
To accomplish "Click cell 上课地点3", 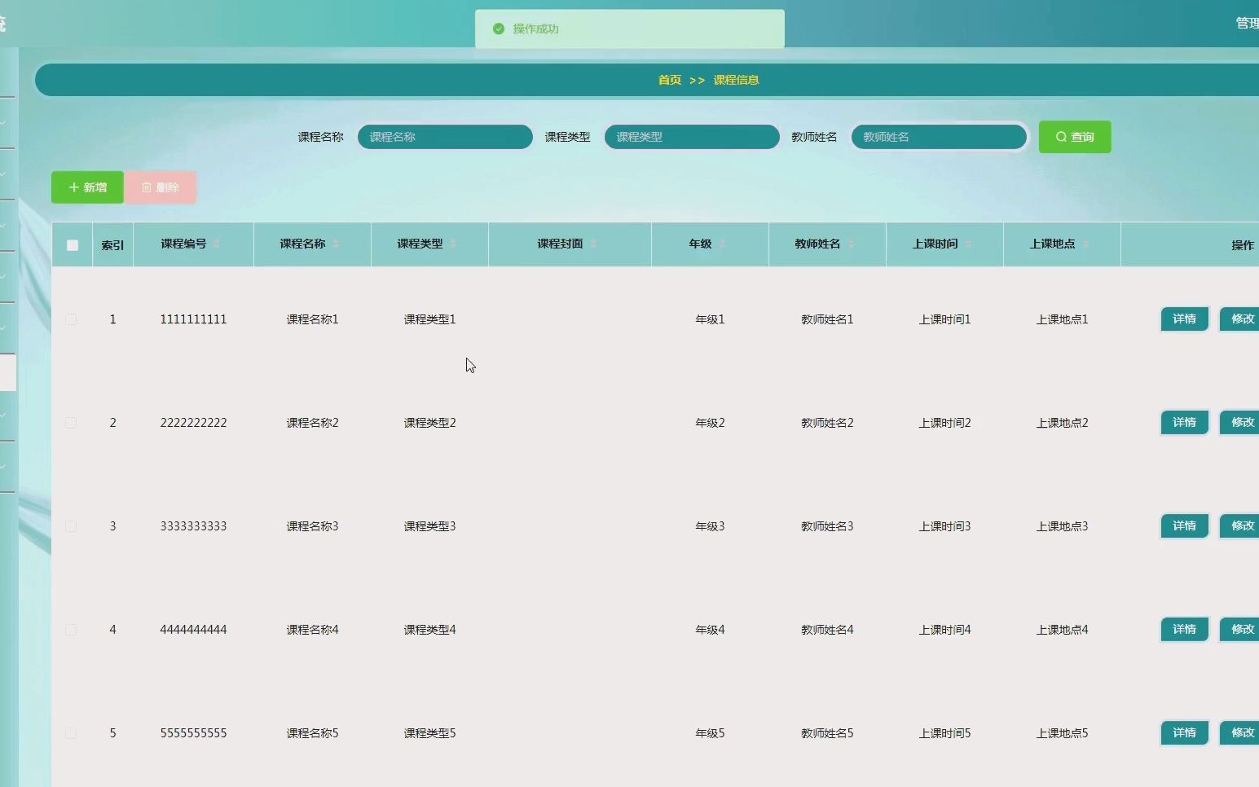I will tap(1062, 526).
